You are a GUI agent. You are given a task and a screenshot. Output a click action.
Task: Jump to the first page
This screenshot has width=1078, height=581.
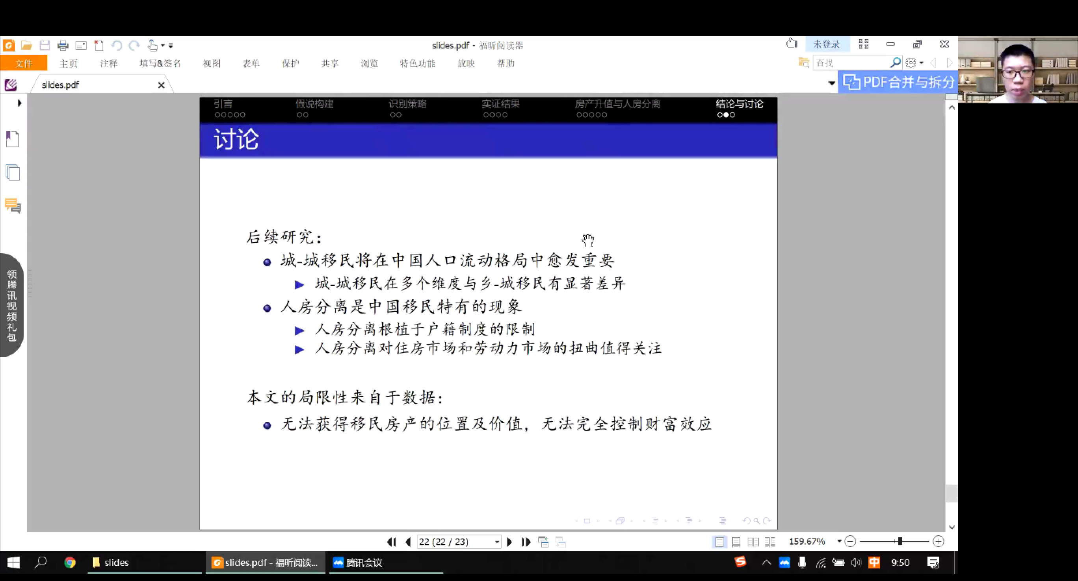click(391, 542)
